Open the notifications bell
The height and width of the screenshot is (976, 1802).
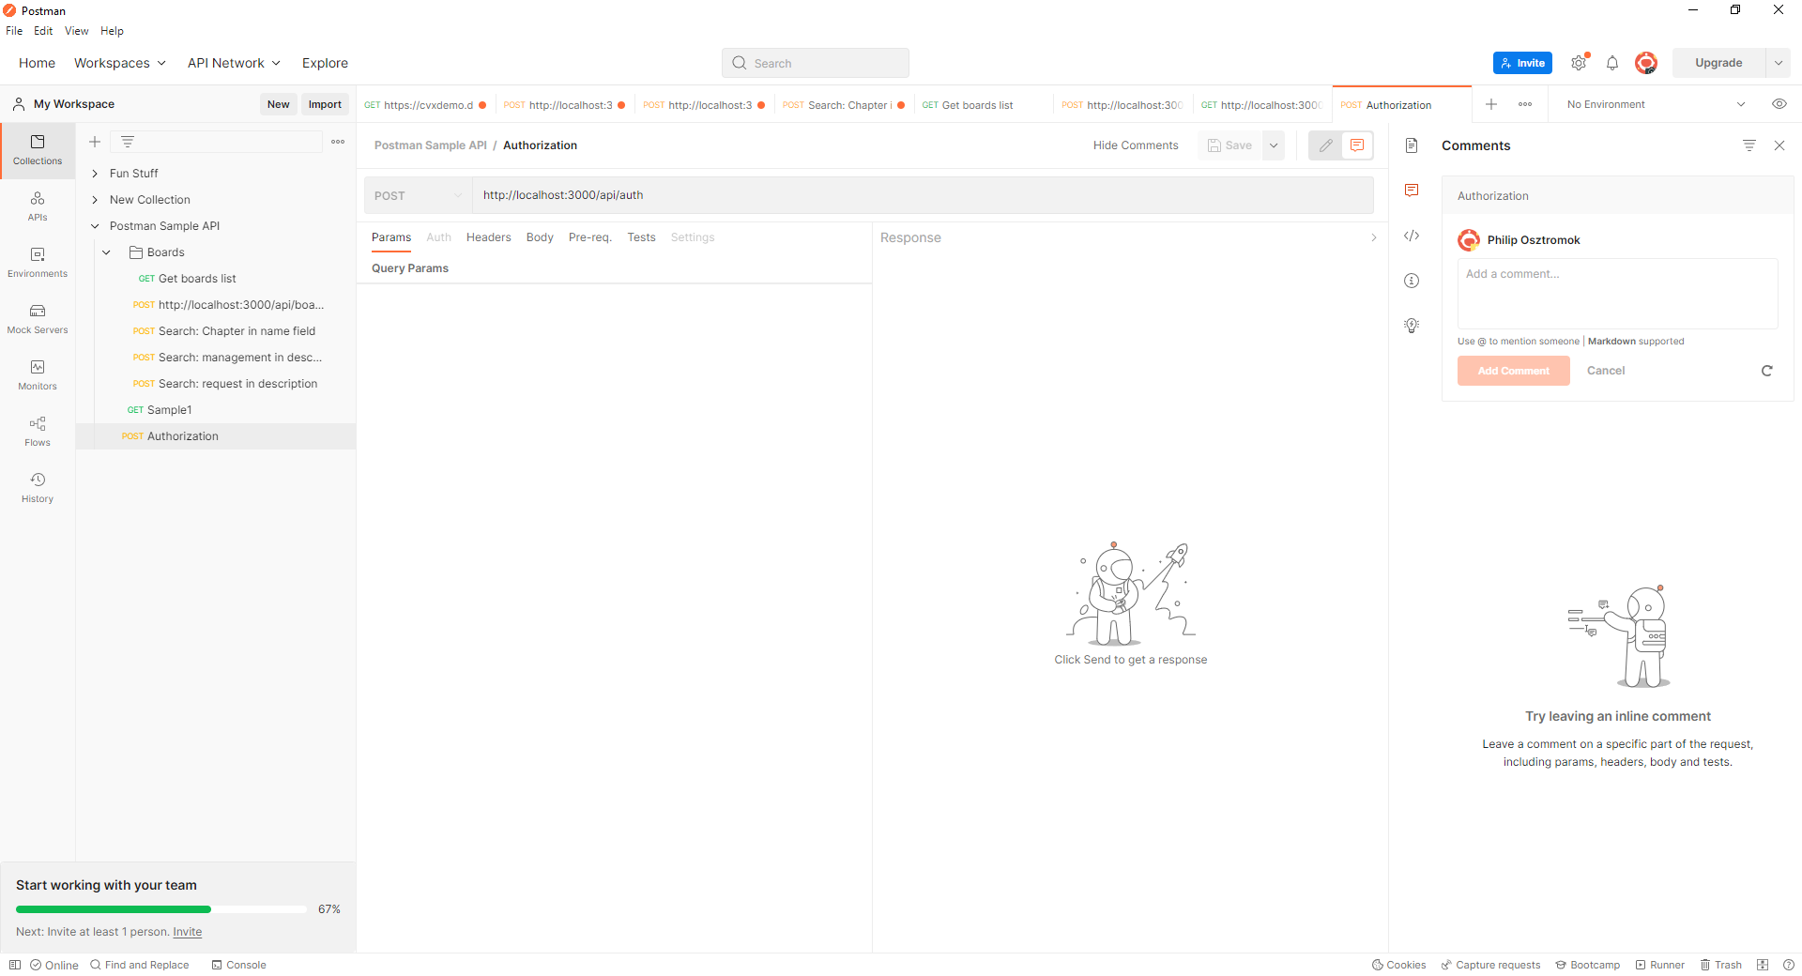(1612, 63)
